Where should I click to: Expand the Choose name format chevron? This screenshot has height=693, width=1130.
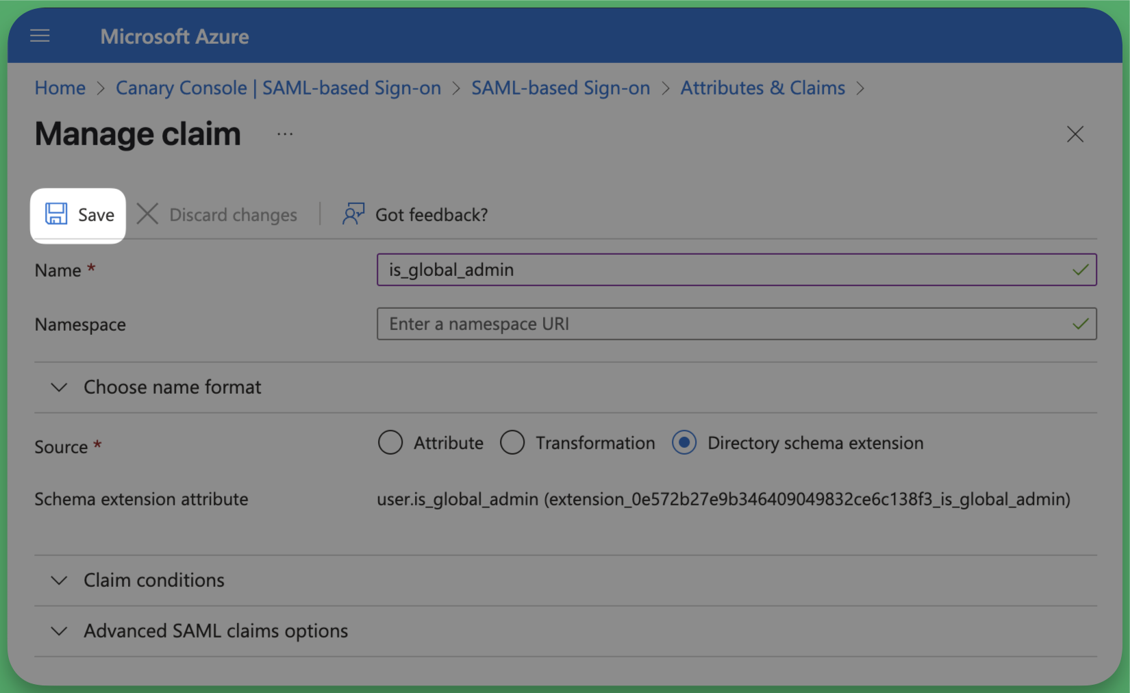[x=60, y=388]
